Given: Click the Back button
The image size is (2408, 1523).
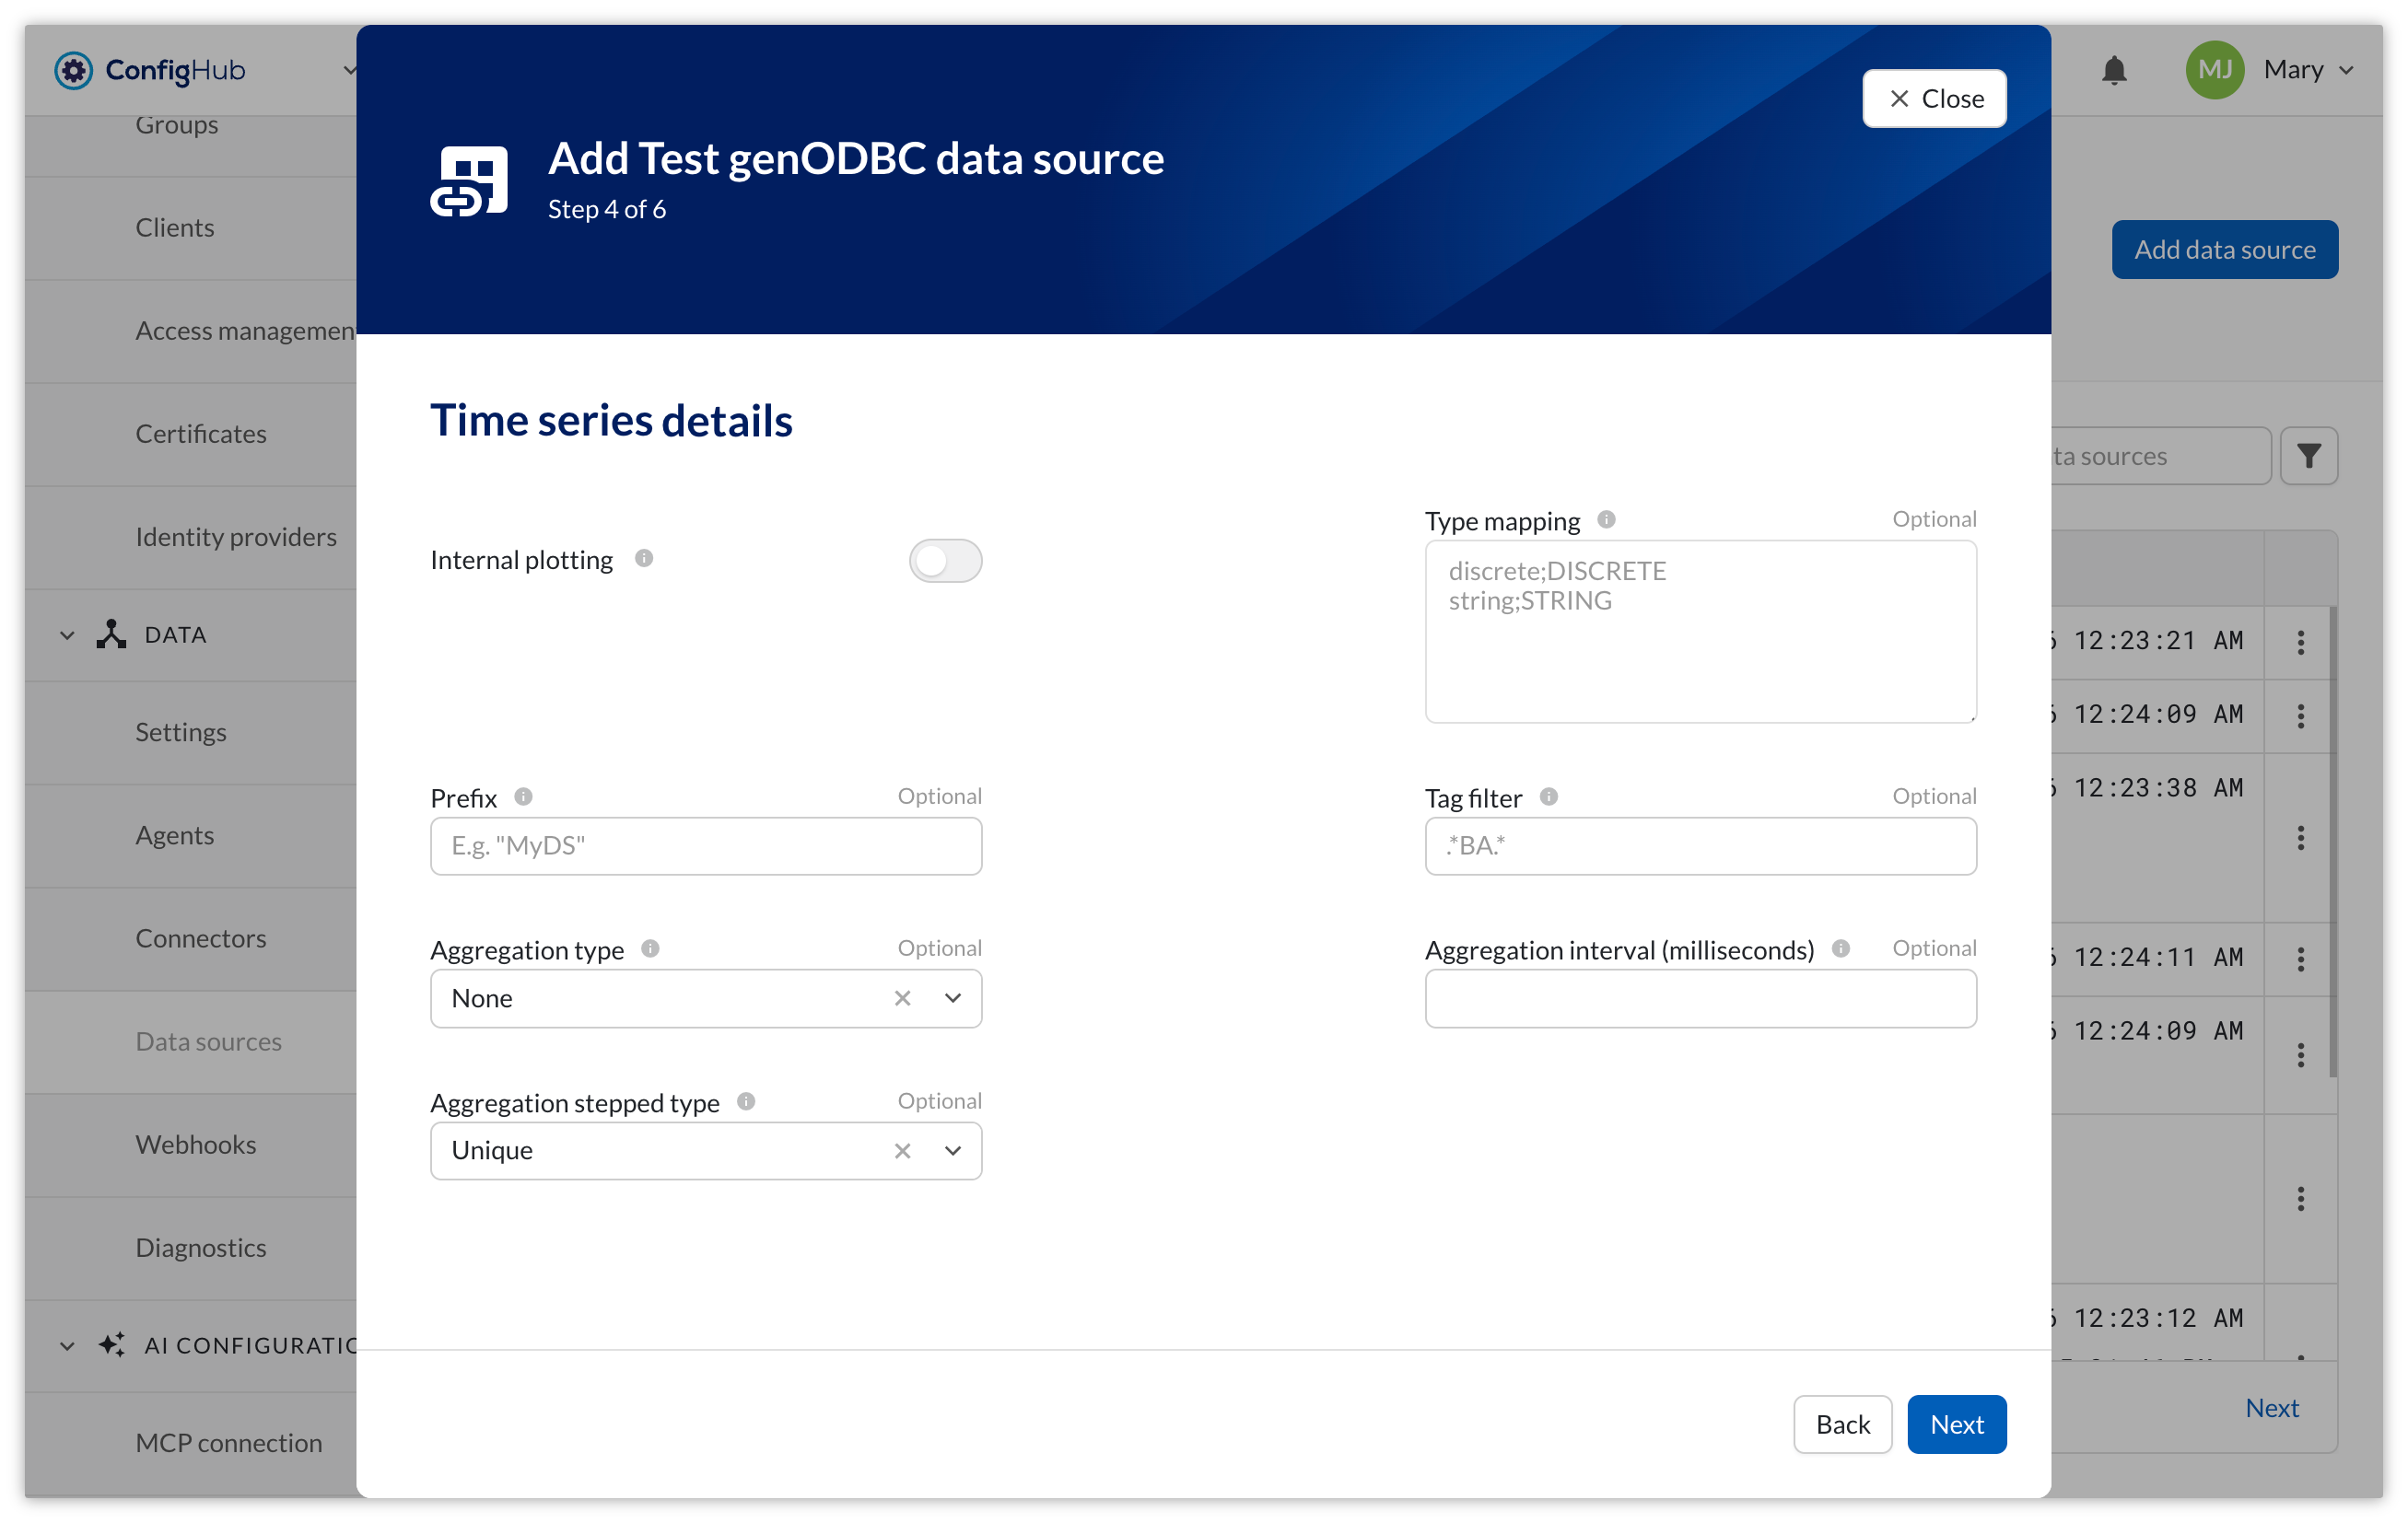Looking at the screenshot, I should [x=1842, y=1424].
